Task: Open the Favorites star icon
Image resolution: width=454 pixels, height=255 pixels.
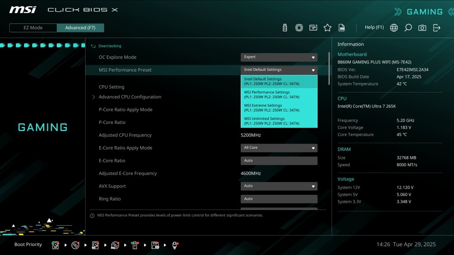Action: [x=327, y=28]
